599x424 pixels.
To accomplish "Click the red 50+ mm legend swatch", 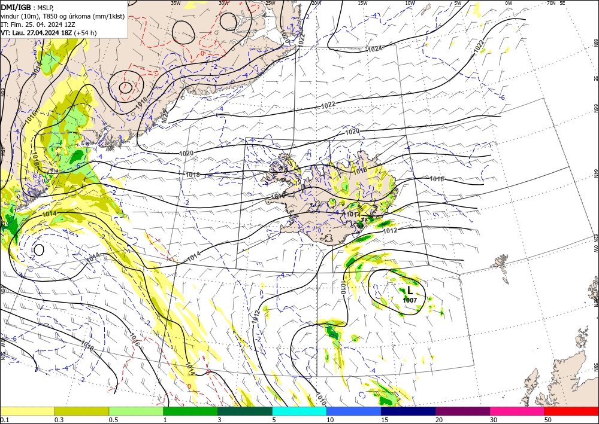I will point(571,411).
